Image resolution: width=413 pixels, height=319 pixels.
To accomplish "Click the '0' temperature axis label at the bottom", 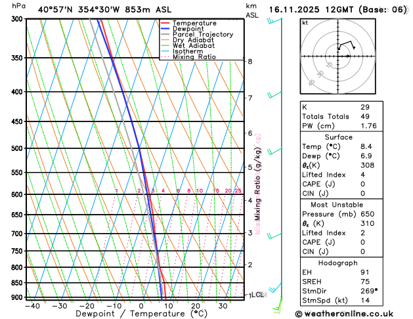I will [141, 306].
